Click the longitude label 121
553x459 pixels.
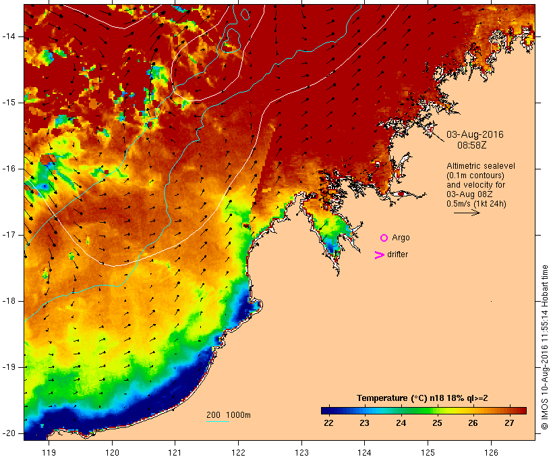[x=175, y=452]
